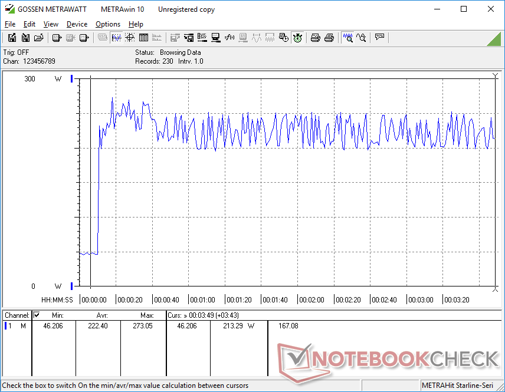Click the read-from-device 321 arrow icon
Image resolution: width=505 pixels, height=392 pixels.
coord(57,38)
